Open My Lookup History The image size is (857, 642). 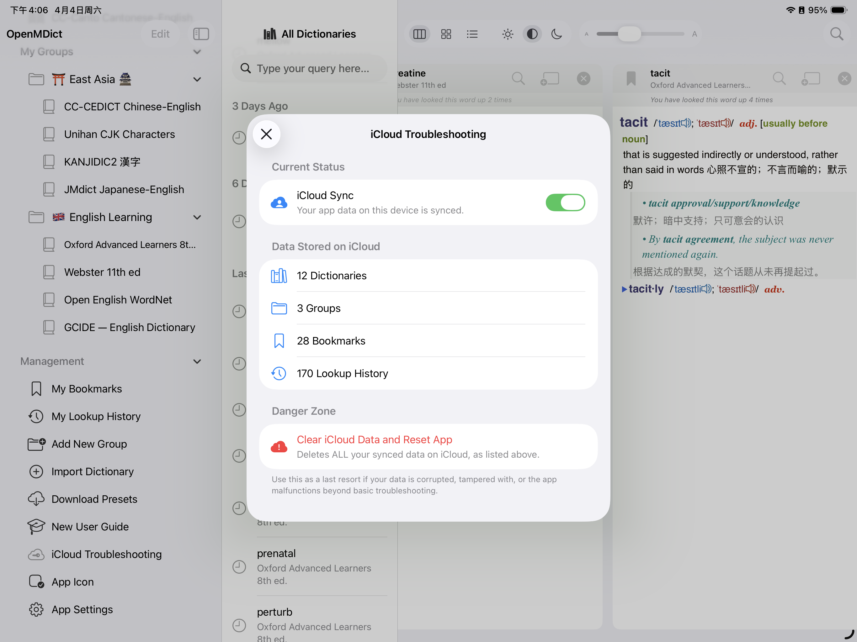96,416
